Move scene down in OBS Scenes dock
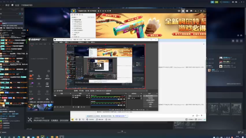This screenshot has width=246, height=138. coord(63,107)
